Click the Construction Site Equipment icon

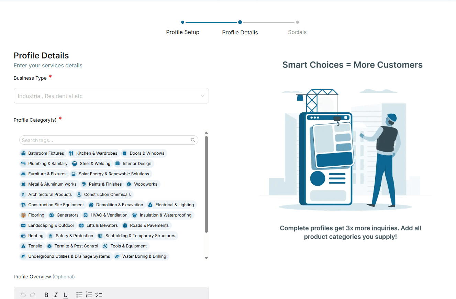point(23,205)
